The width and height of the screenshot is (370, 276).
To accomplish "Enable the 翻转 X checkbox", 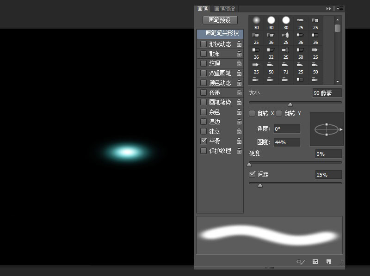I will (x=252, y=113).
